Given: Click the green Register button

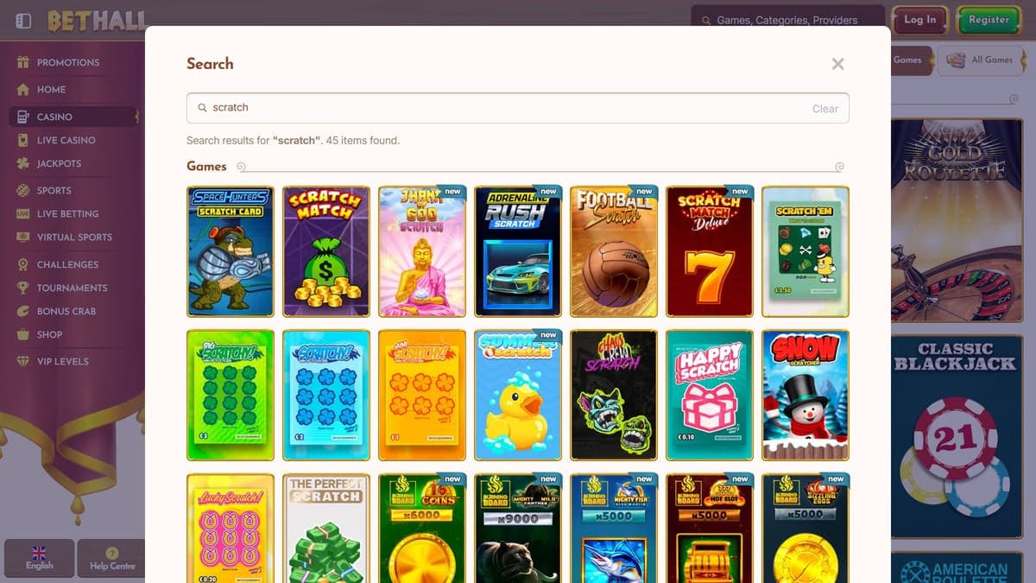Looking at the screenshot, I should tap(989, 20).
